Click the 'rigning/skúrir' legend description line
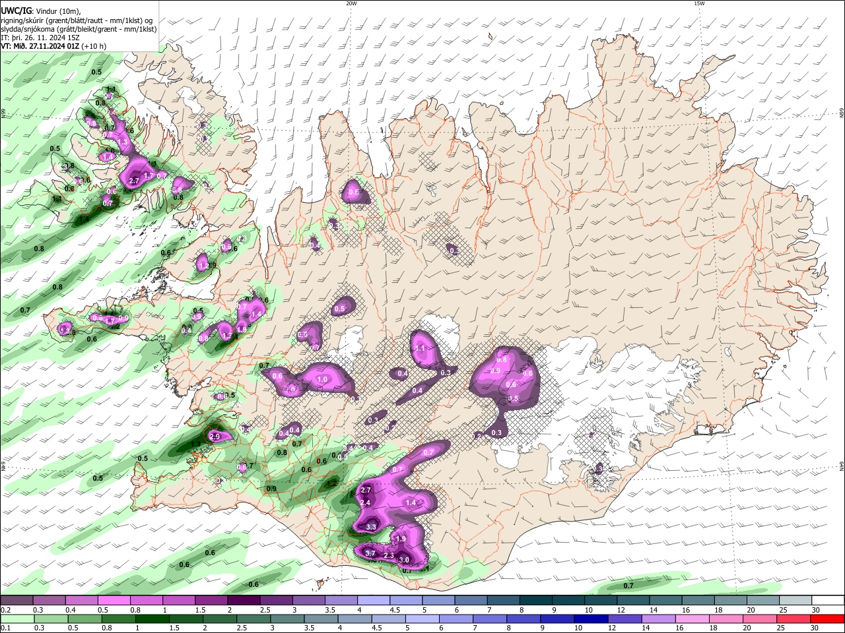The image size is (845, 633). [76, 20]
